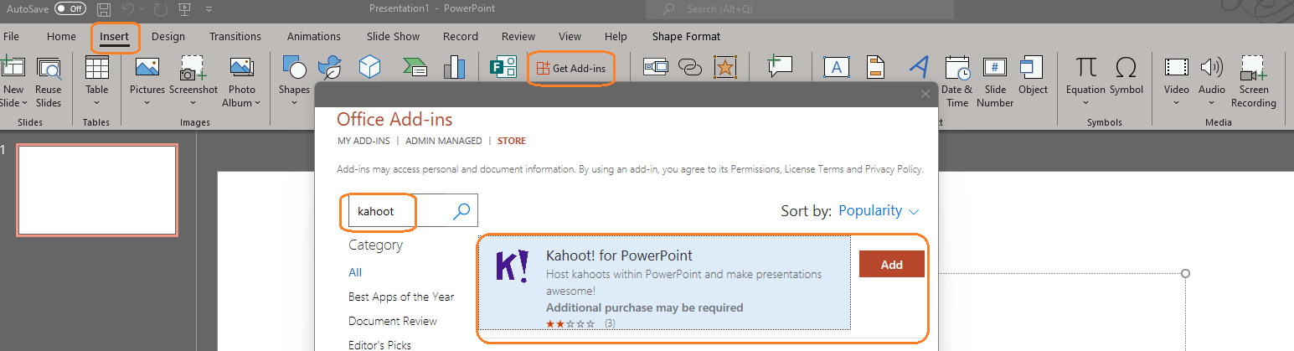Screen dimensions: 1294x351
Task: Expand the Equation dropdown arrow
Action: [1086, 103]
